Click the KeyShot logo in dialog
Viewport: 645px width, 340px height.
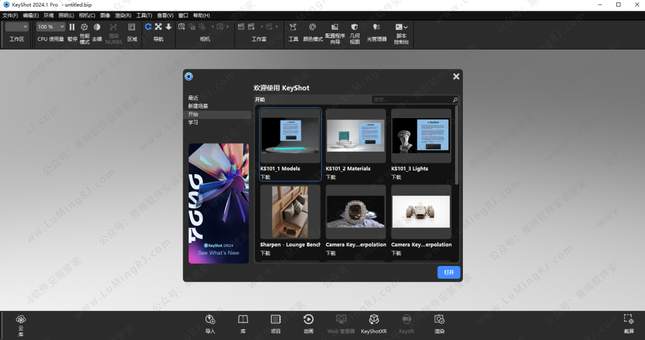(x=189, y=76)
